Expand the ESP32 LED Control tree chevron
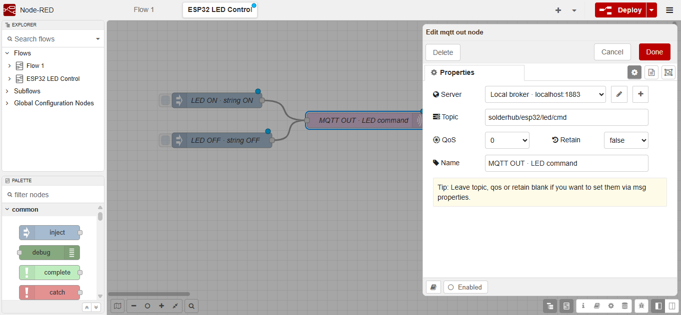 click(9, 79)
